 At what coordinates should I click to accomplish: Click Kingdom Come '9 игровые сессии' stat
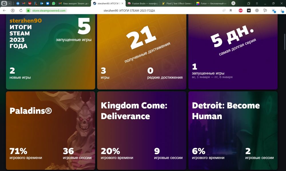click(168, 153)
